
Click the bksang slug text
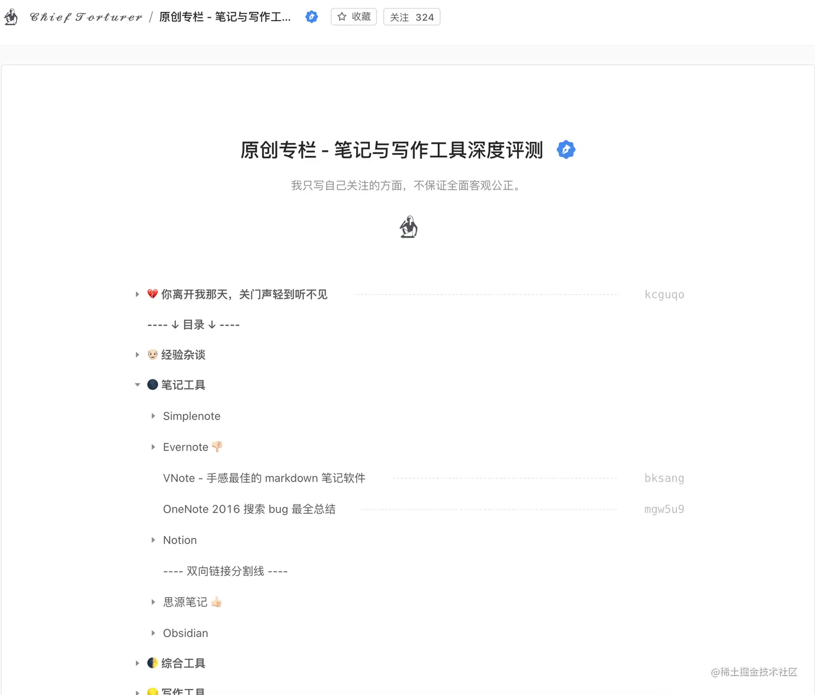(664, 478)
